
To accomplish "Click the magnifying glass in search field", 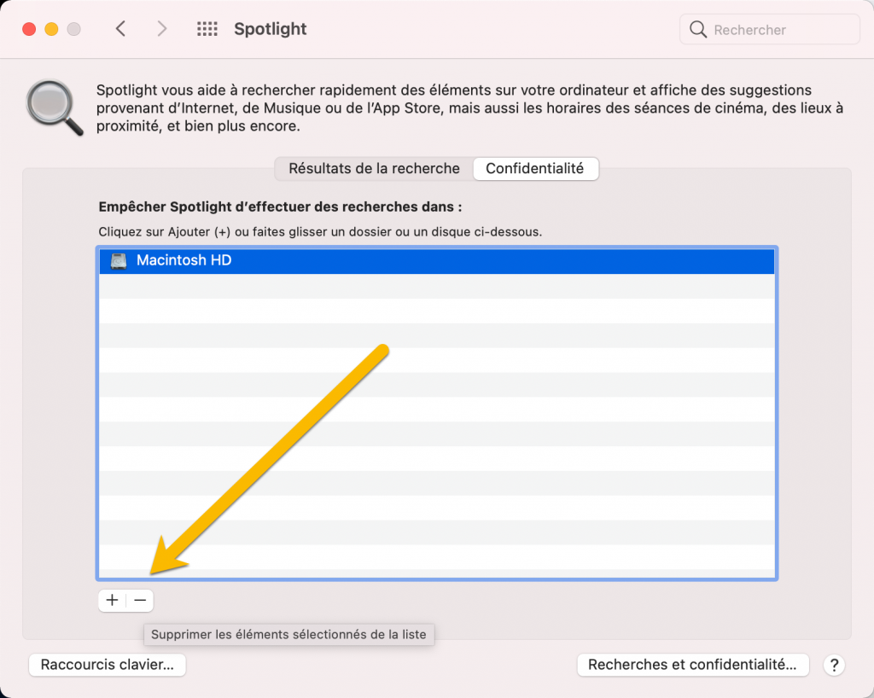I will coord(698,29).
